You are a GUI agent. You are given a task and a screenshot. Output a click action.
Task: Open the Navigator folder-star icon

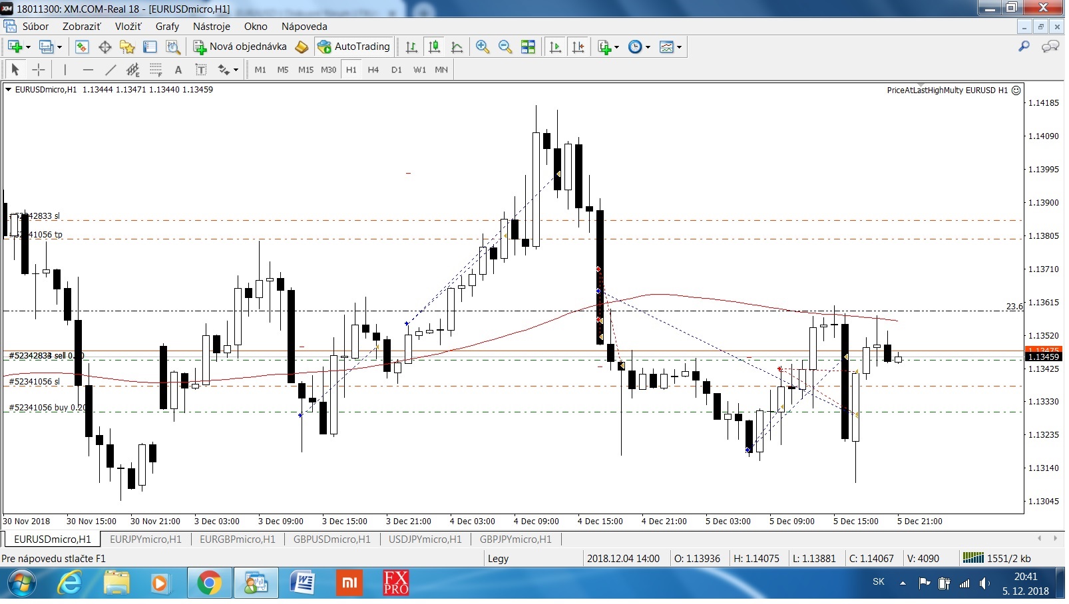point(127,47)
